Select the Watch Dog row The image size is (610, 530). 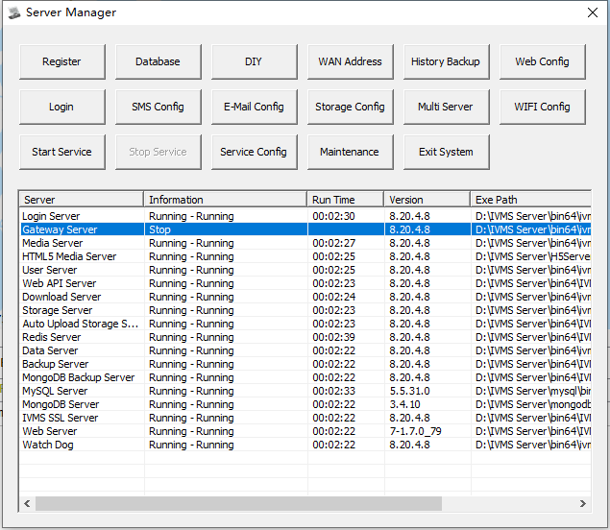(305, 445)
